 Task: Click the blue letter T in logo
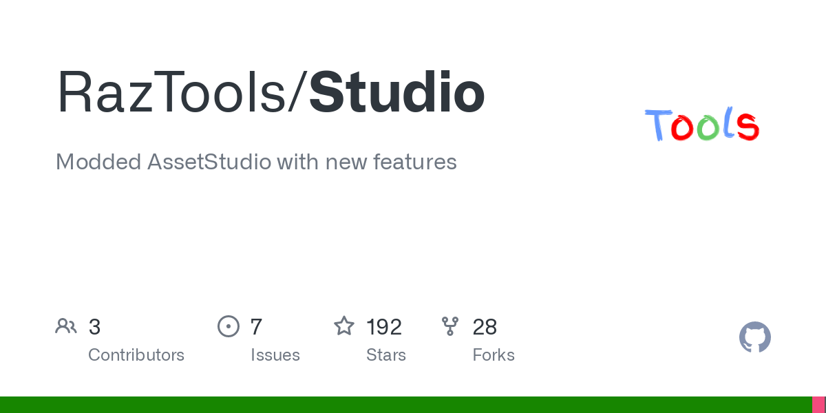coord(658,125)
